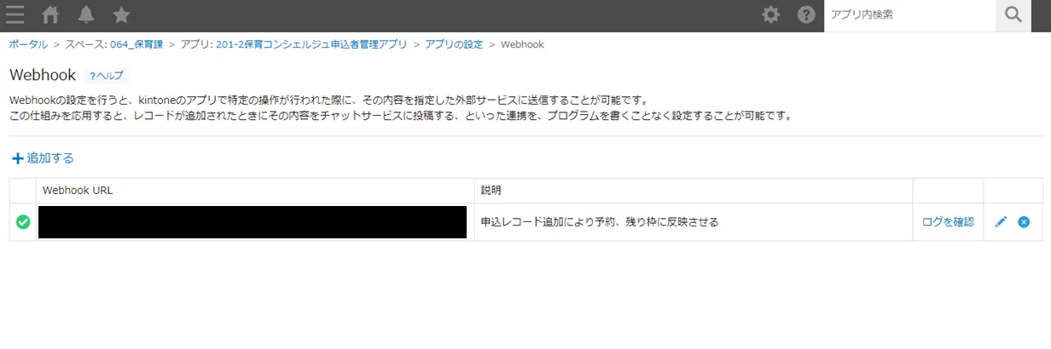Open the ?ヘルプ link beside Webhook

tap(107, 76)
